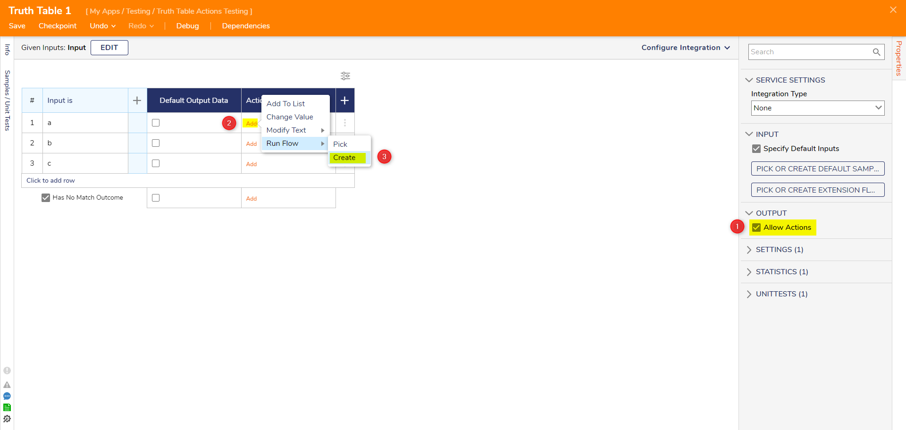Select Run Flow menu entry

tap(295, 143)
